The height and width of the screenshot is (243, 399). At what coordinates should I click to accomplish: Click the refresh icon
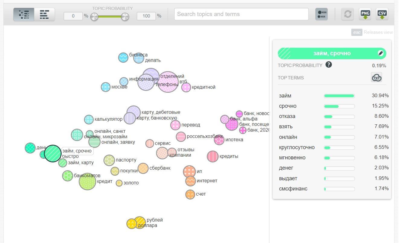click(x=348, y=14)
